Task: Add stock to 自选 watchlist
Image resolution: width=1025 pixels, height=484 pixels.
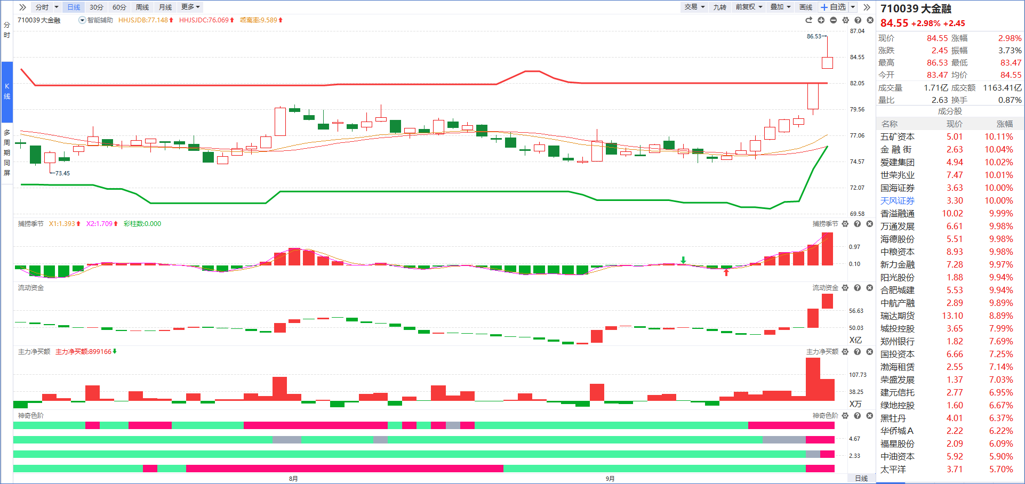Action: pyautogui.click(x=833, y=7)
